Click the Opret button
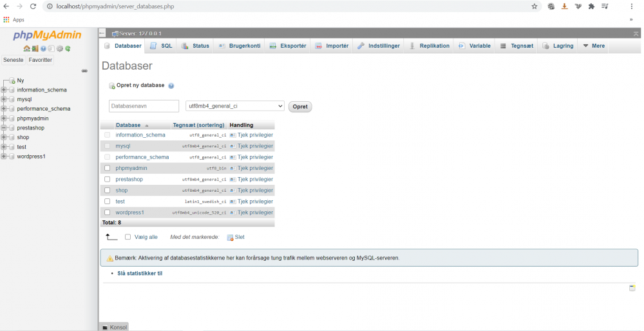This screenshot has height=331, width=644. point(300,106)
